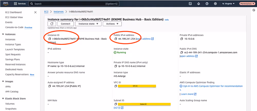Open Reserved Instances
This screenshot has width=257, height=111.
click(x=15, y=65)
